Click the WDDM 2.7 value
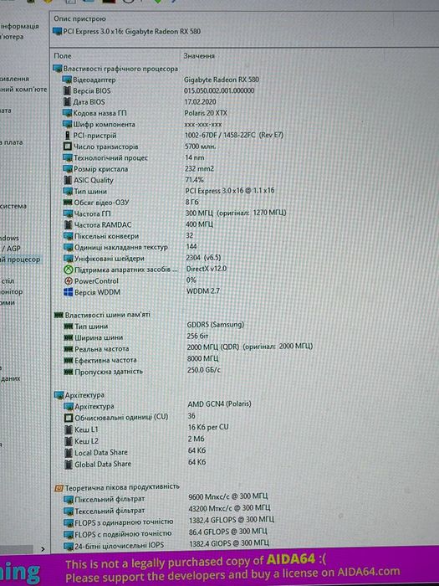Viewport: 439px width, 586px height. click(203, 290)
